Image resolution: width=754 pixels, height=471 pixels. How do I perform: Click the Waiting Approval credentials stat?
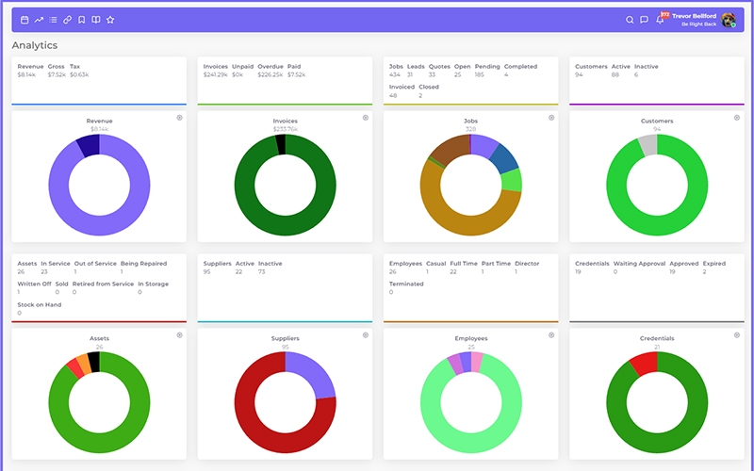639,268
